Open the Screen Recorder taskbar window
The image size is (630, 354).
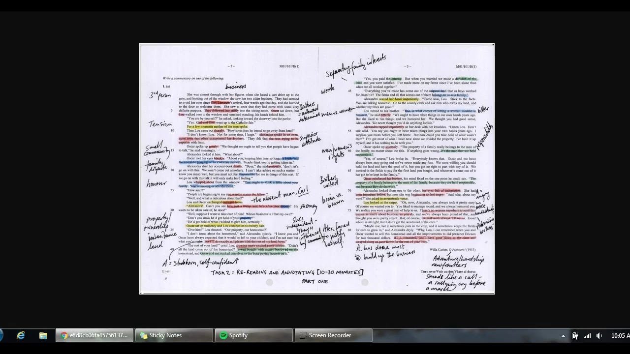[x=333, y=335]
